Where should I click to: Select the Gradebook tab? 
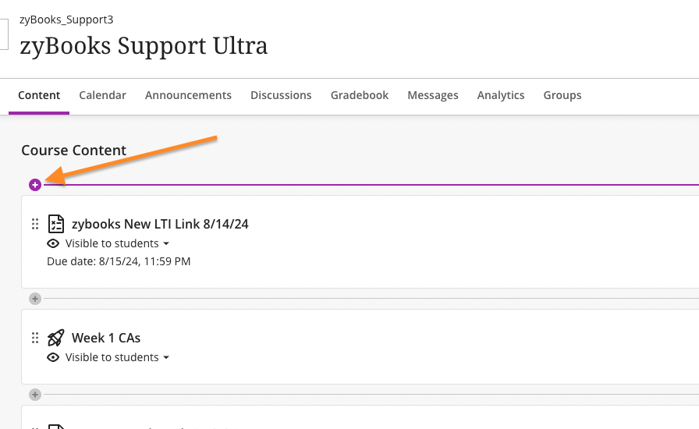point(360,95)
